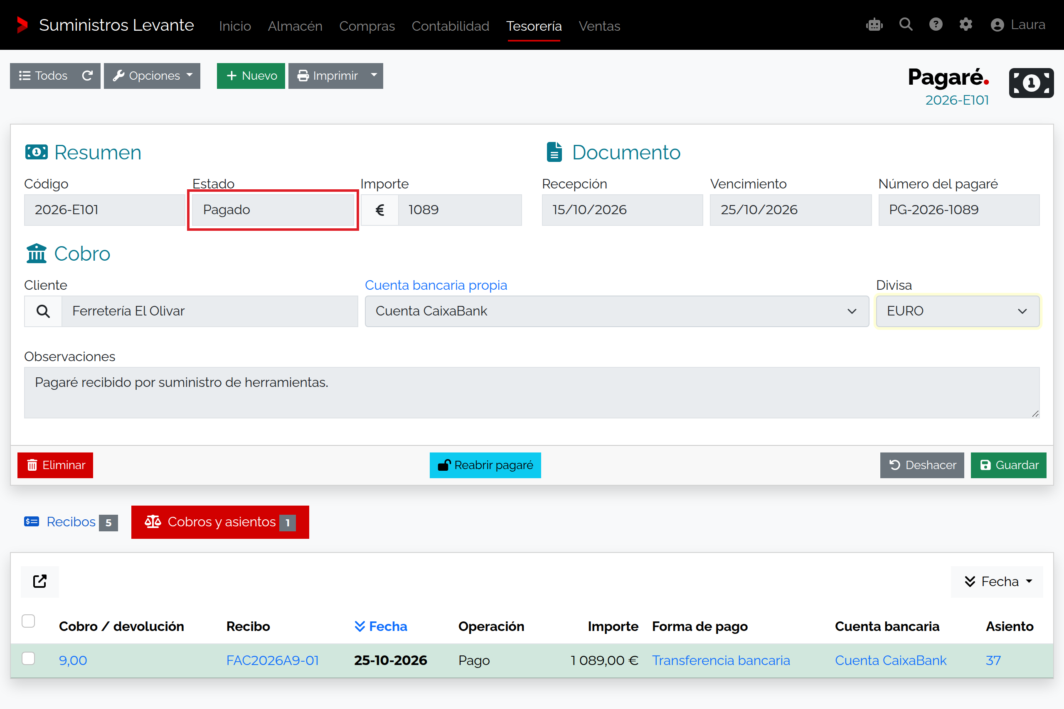Click Reabrir pagaré button
Screen dimensions: 1064x709
485,465
